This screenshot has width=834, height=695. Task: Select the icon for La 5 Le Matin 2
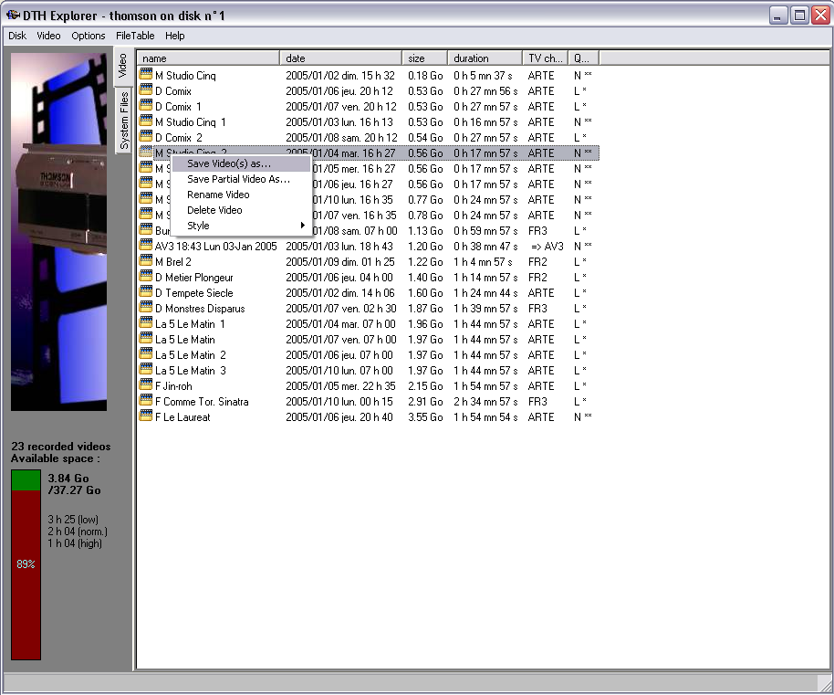(146, 353)
